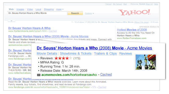Open result title above www.fandango.com URL
The image size is (169, 94).
(20, 50)
